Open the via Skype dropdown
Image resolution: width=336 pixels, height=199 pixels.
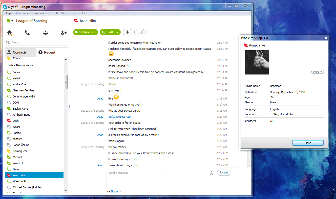[x=116, y=191]
